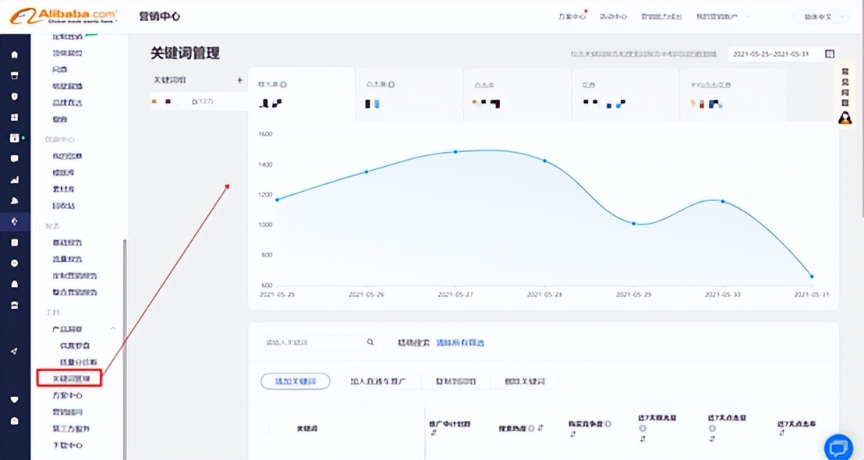This screenshot has height=460, width=864.
Task: Click the 加入直通车推广 button
Action: point(378,381)
